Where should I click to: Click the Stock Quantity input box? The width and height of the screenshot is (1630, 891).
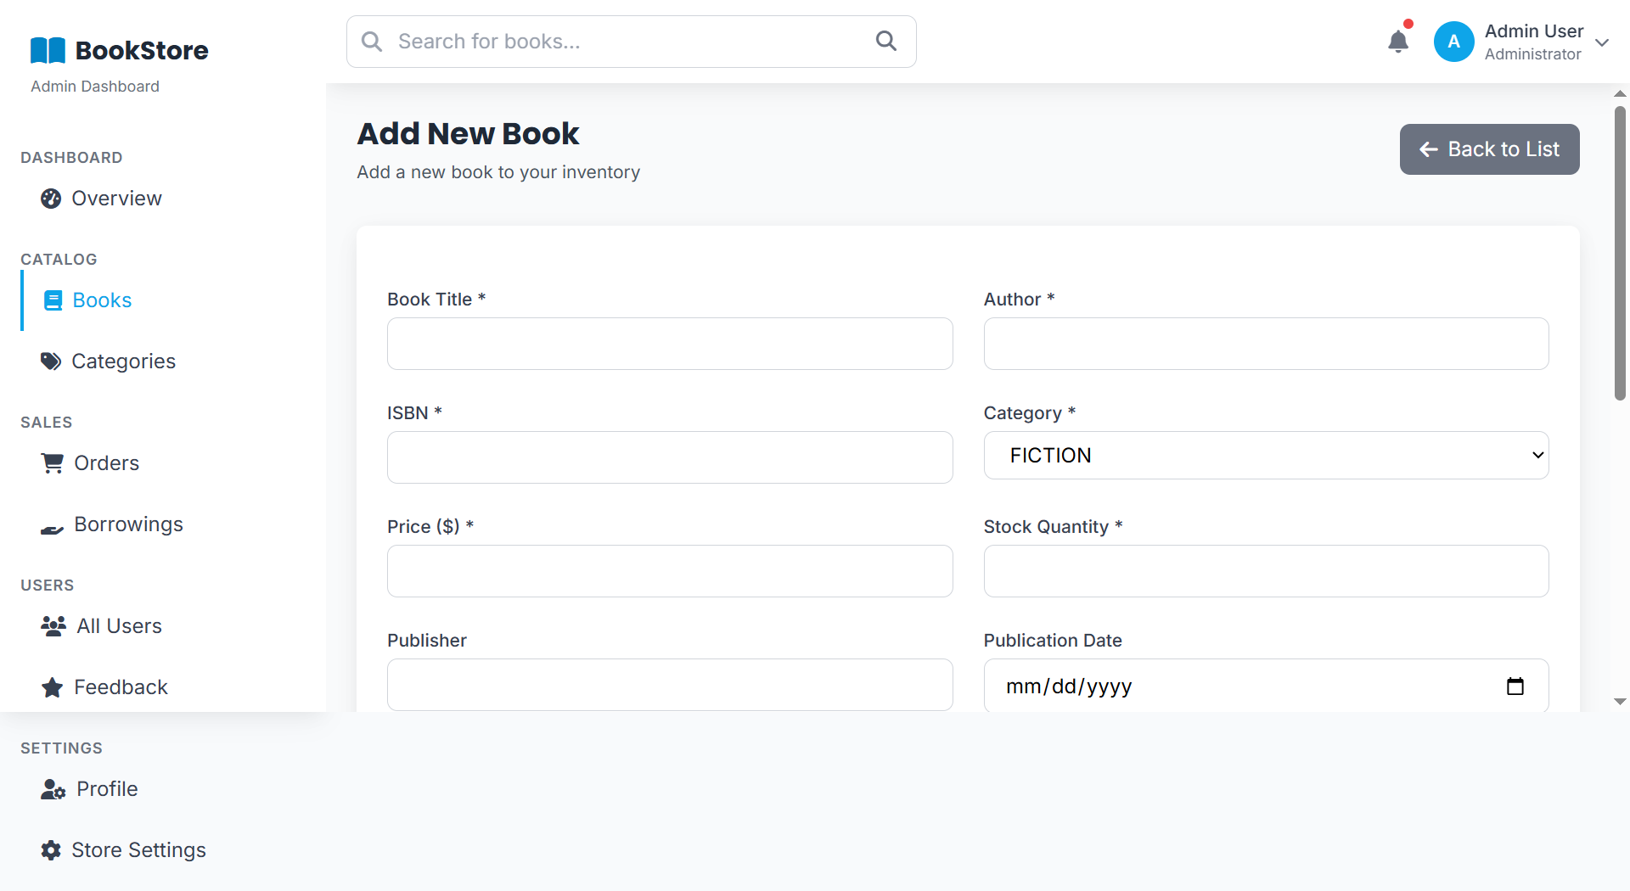(1265, 571)
